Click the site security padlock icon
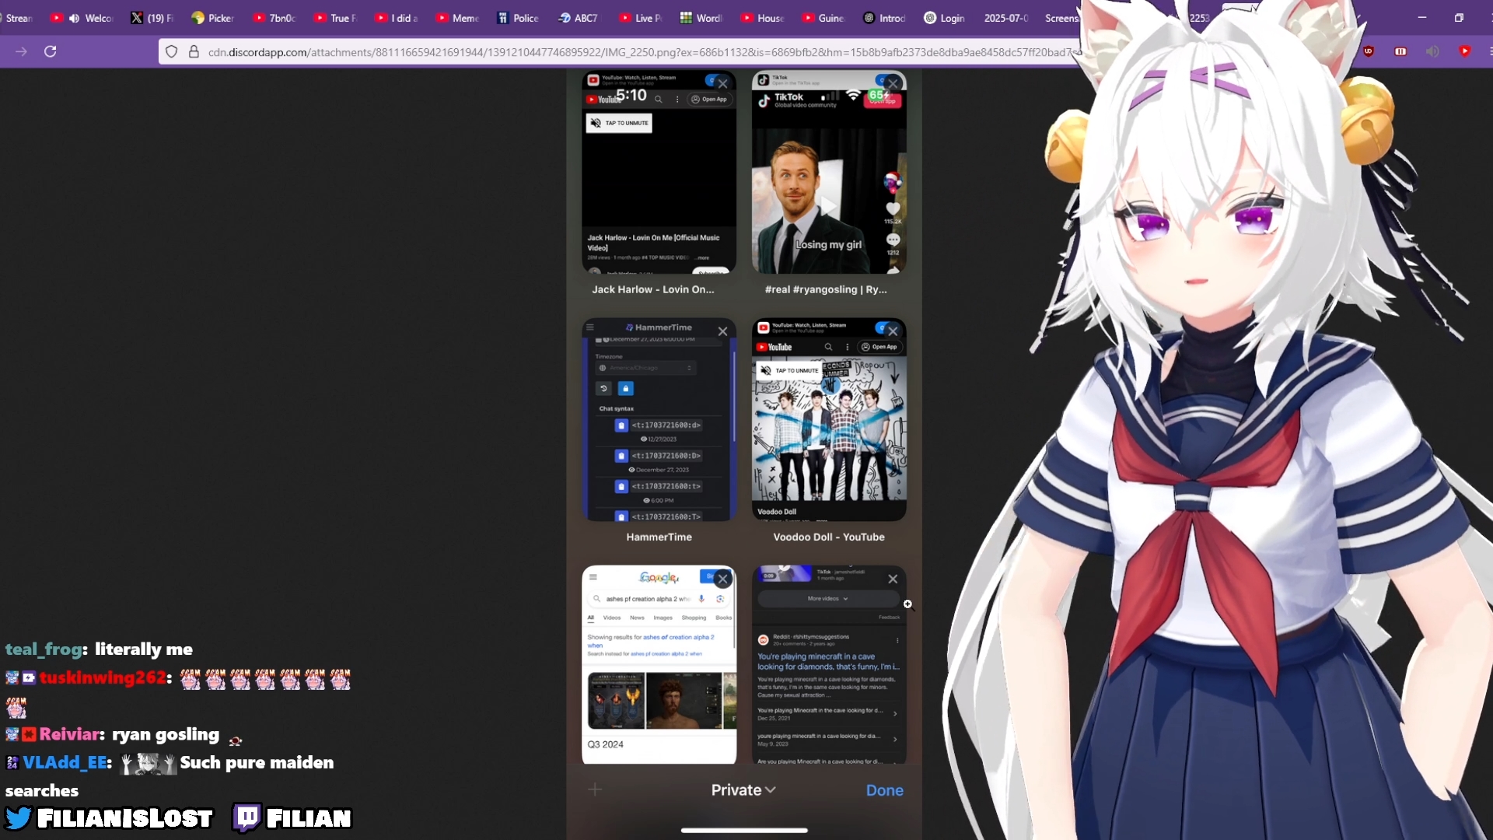The image size is (1493, 840). point(194,52)
